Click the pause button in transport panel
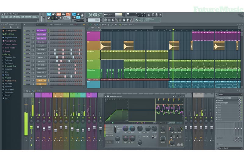Viewport: 244px width, 162px height. 52,18
